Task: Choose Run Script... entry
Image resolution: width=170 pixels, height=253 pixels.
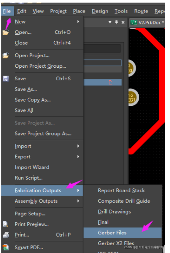Action: click(x=42, y=178)
